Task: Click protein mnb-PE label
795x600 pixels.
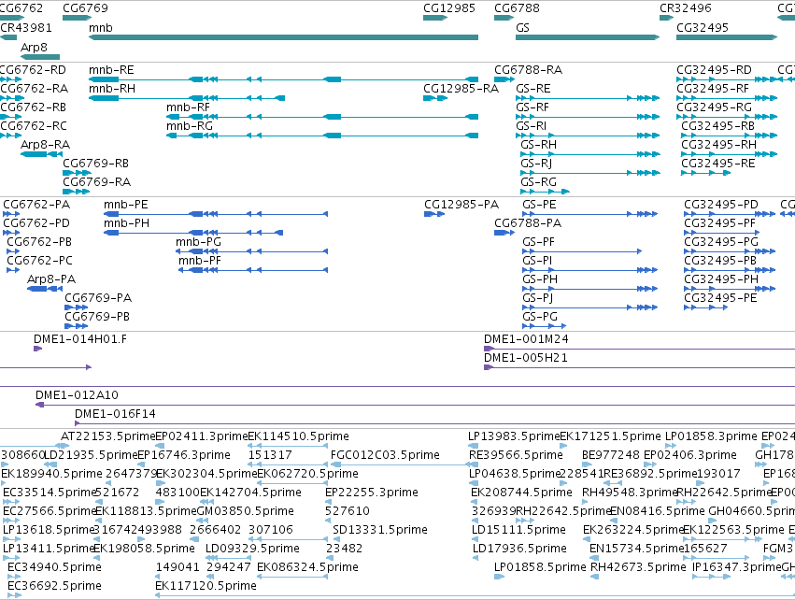Action: point(126,205)
